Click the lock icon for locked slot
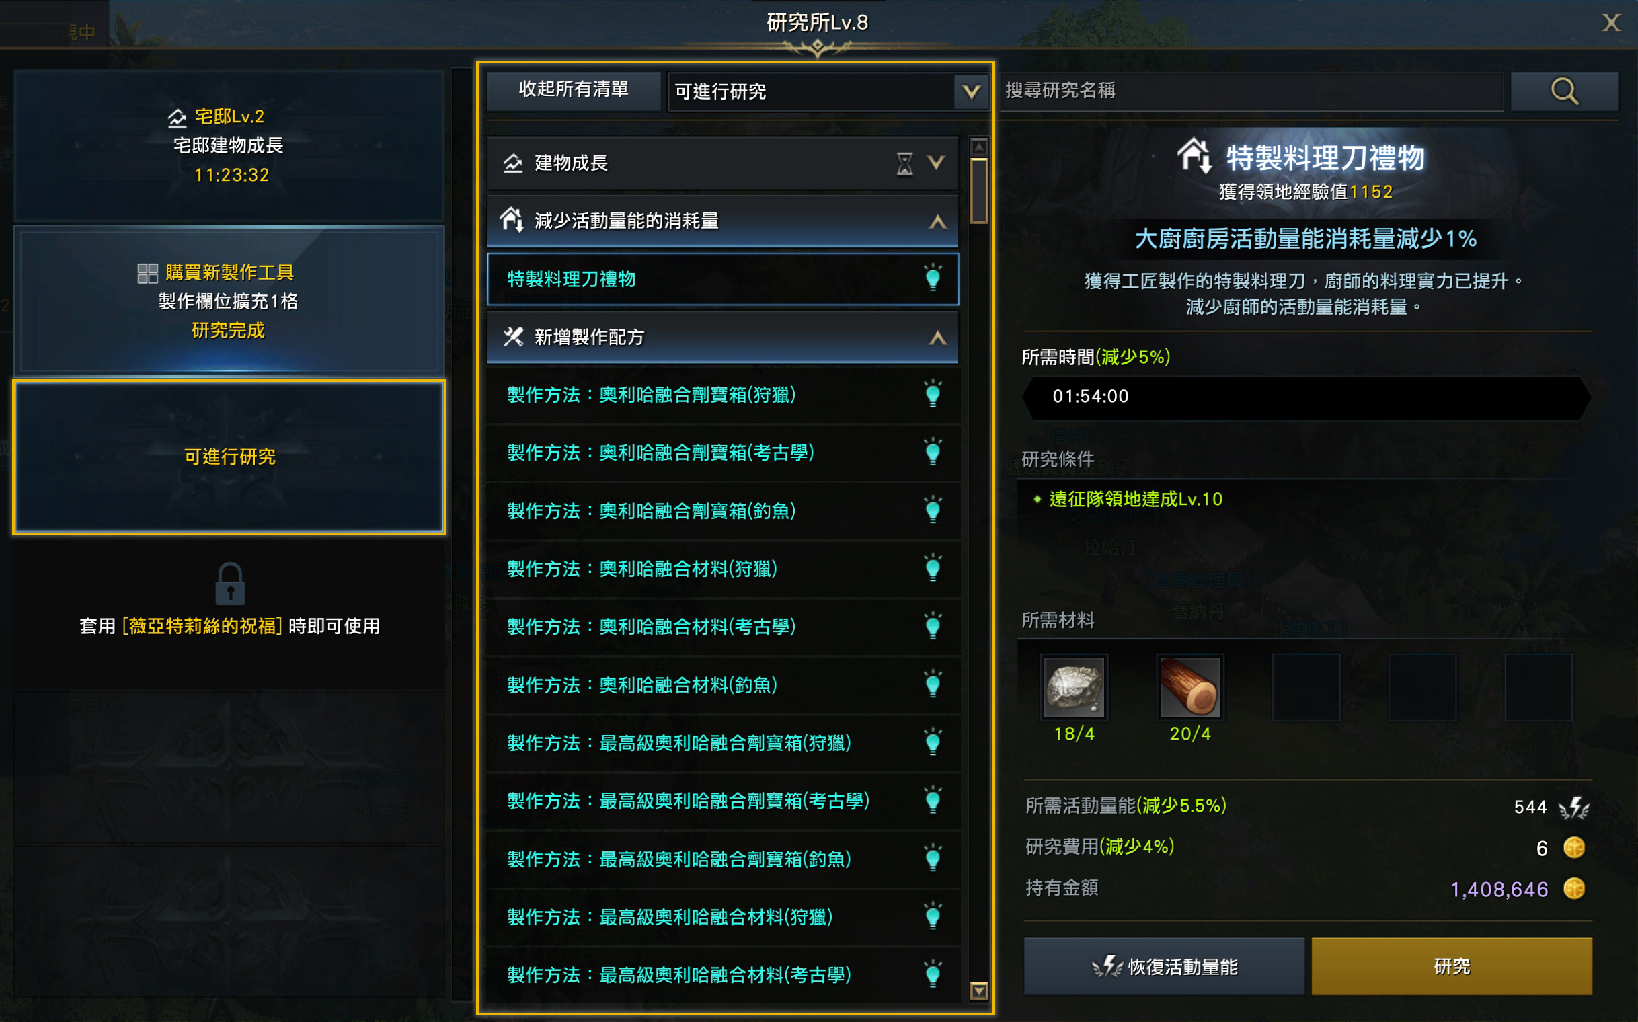 (230, 584)
